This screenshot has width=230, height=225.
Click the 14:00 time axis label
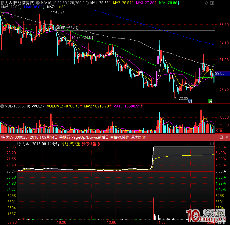click(x=161, y=223)
